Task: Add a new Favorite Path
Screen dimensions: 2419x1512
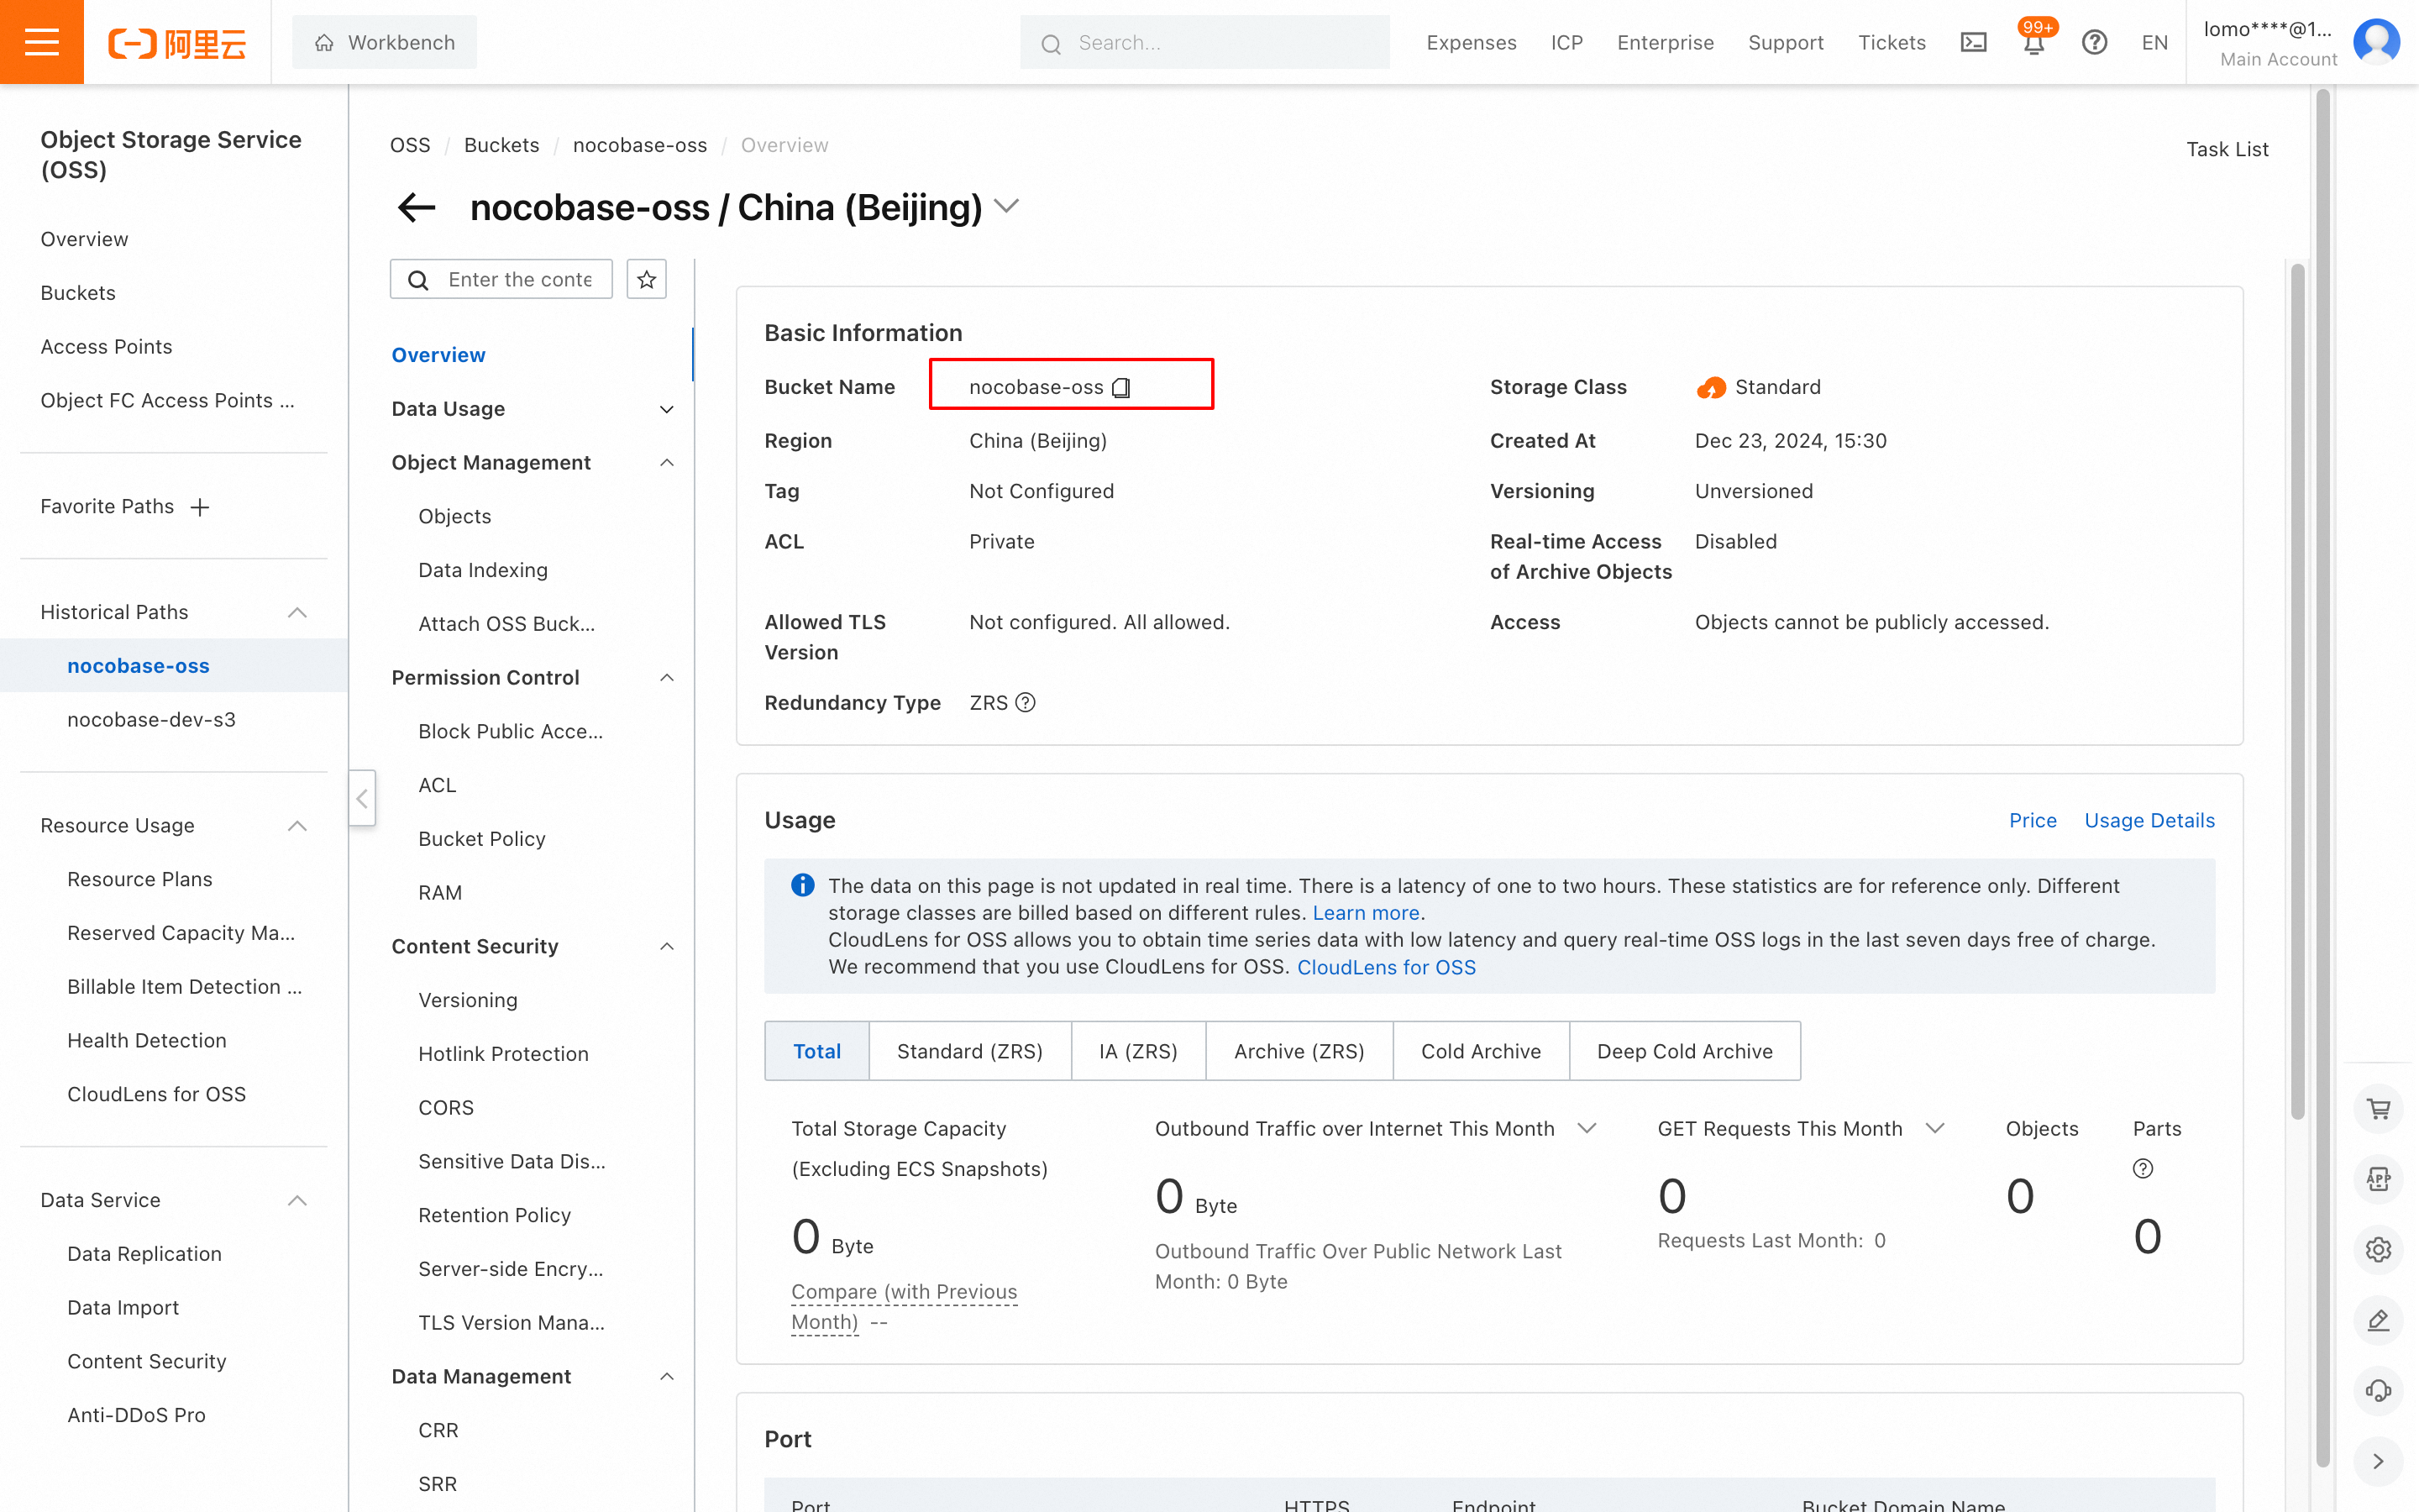Action: click(200, 507)
